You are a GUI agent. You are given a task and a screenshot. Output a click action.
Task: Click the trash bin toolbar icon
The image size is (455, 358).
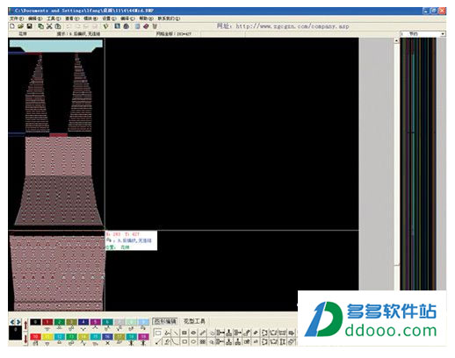[x=155, y=26]
